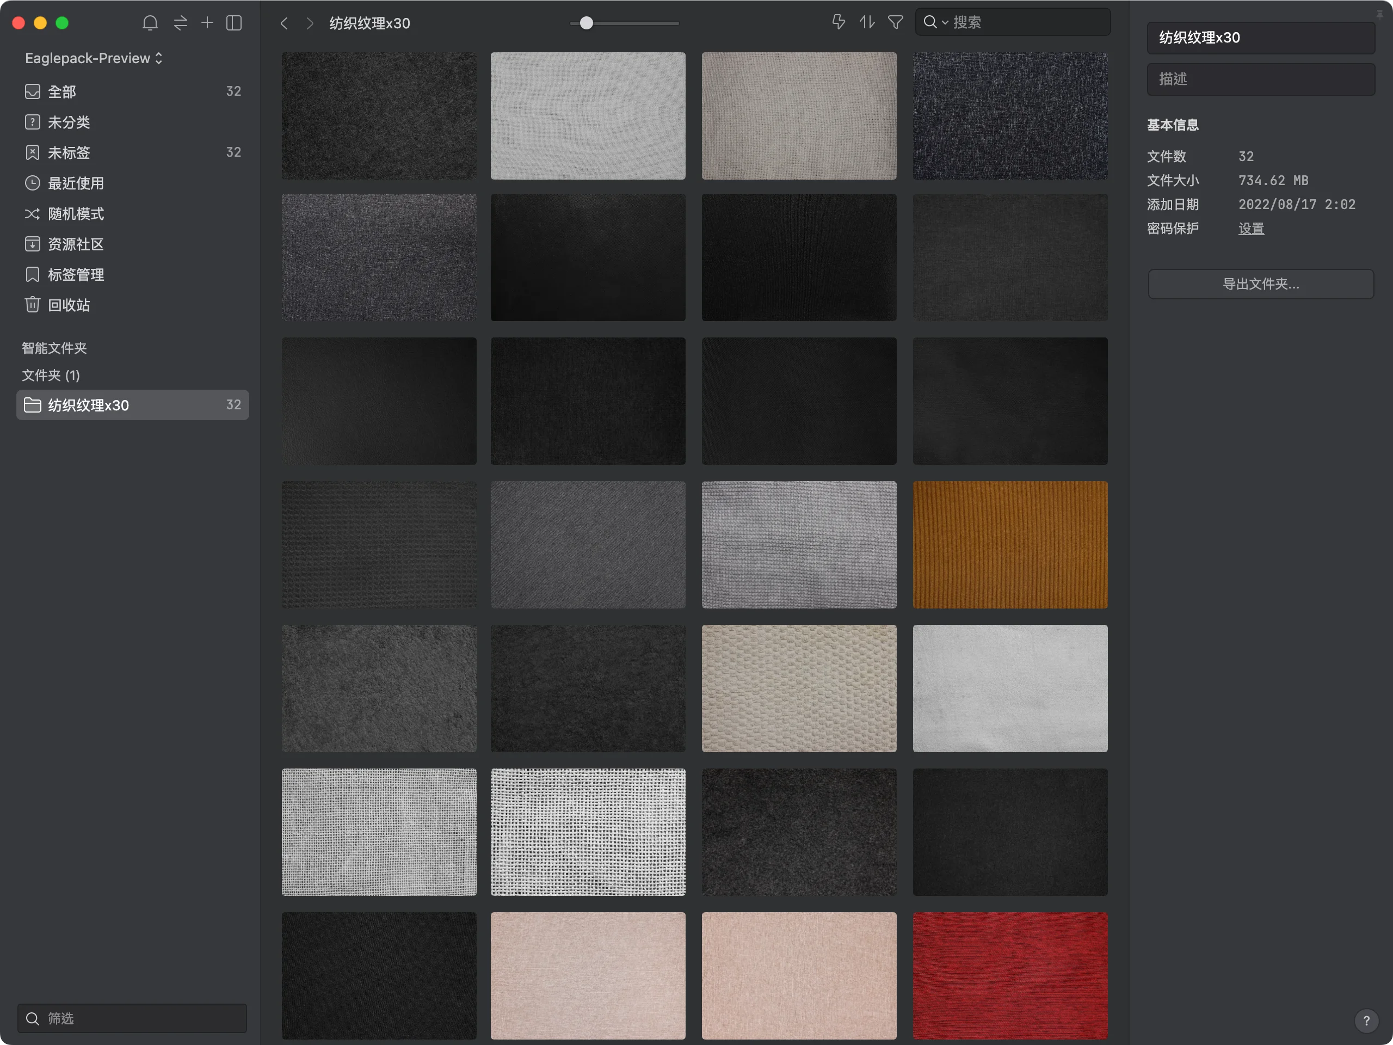Select the gray diagonal twill thumbnail

[x=588, y=545]
